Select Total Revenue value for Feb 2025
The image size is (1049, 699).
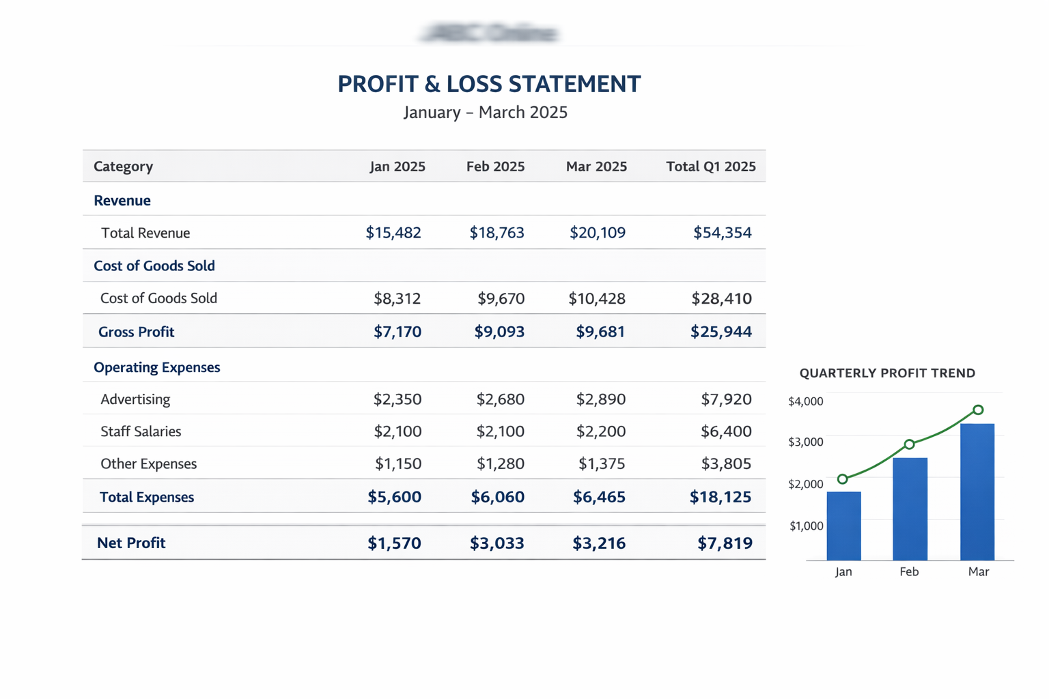496,233
